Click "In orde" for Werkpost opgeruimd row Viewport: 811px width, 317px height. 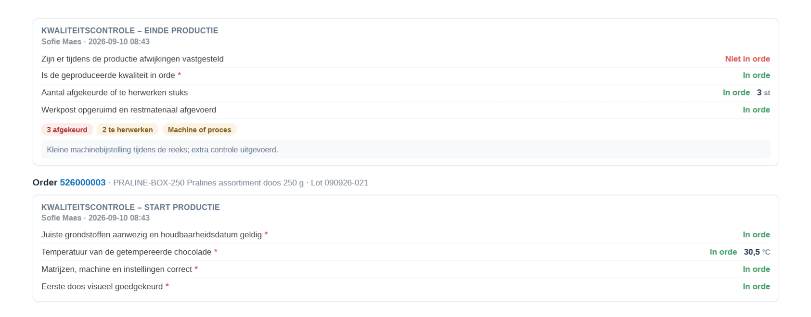tap(756, 110)
